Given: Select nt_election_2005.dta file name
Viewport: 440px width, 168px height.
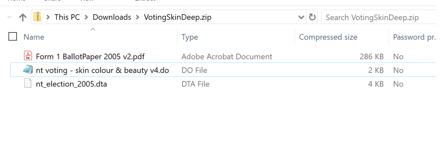Looking at the screenshot, I should tap(71, 84).
